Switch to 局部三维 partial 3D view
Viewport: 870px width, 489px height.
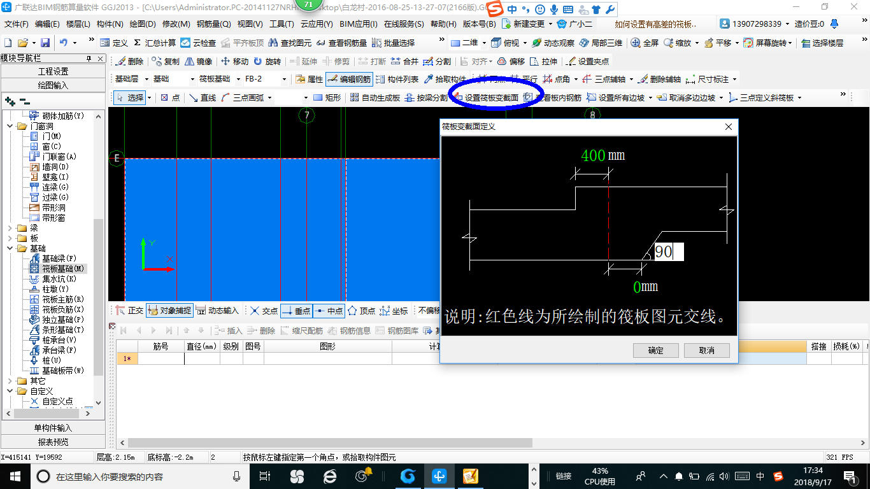(x=601, y=43)
